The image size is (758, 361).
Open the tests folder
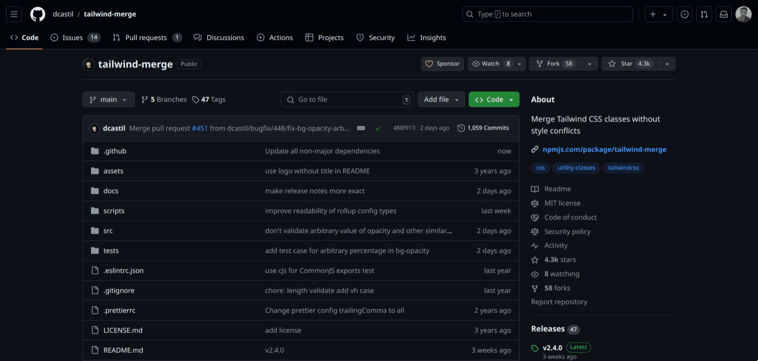111,251
